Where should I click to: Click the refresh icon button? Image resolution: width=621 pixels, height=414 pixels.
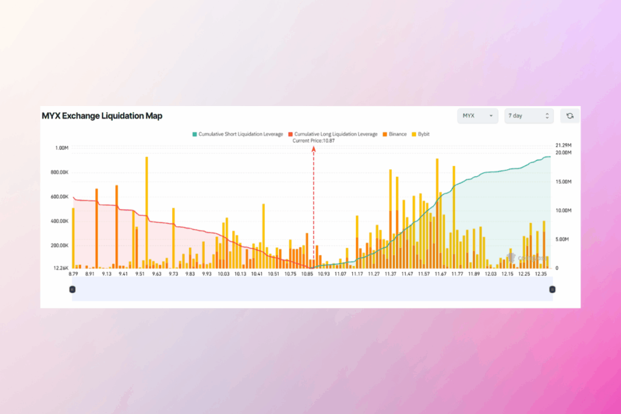pos(569,116)
